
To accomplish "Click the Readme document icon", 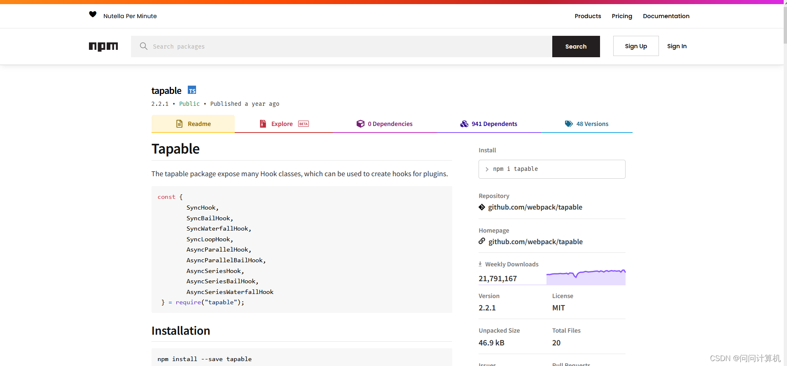I will click(x=179, y=124).
